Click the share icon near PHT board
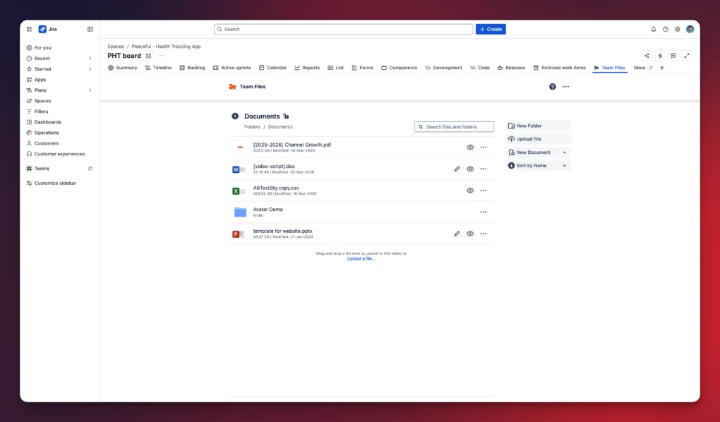720x422 pixels. tap(647, 56)
